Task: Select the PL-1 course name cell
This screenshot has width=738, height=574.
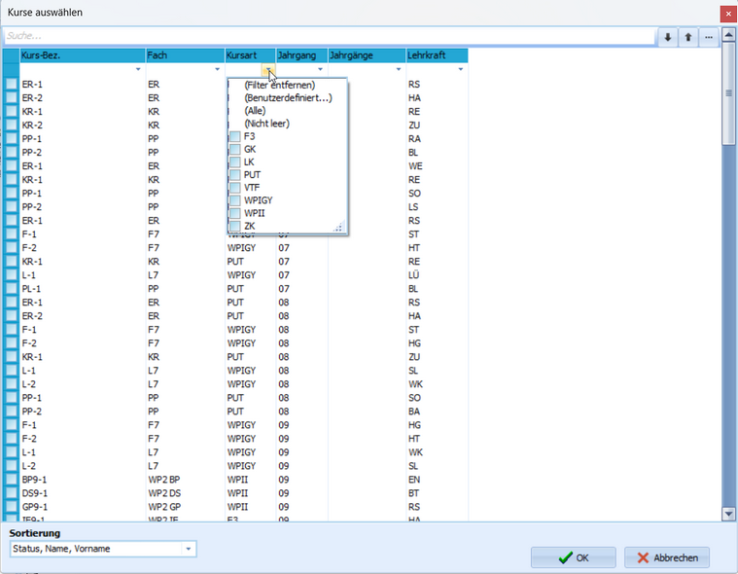Action: 83,289
